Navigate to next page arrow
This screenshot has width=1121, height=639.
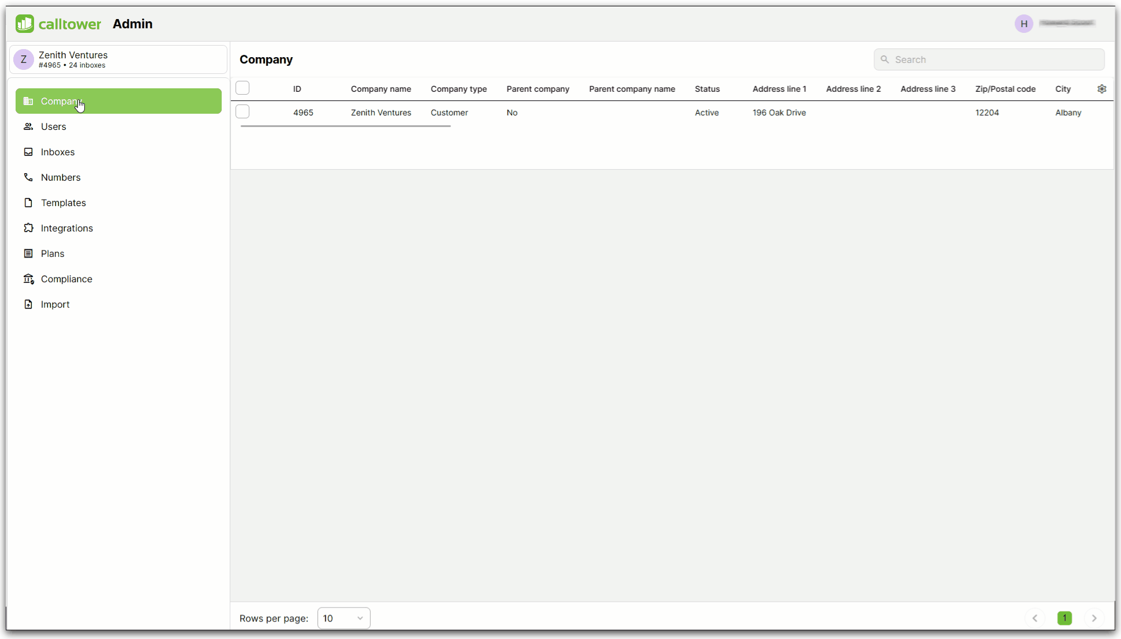pyautogui.click(x=1094, y=618)
